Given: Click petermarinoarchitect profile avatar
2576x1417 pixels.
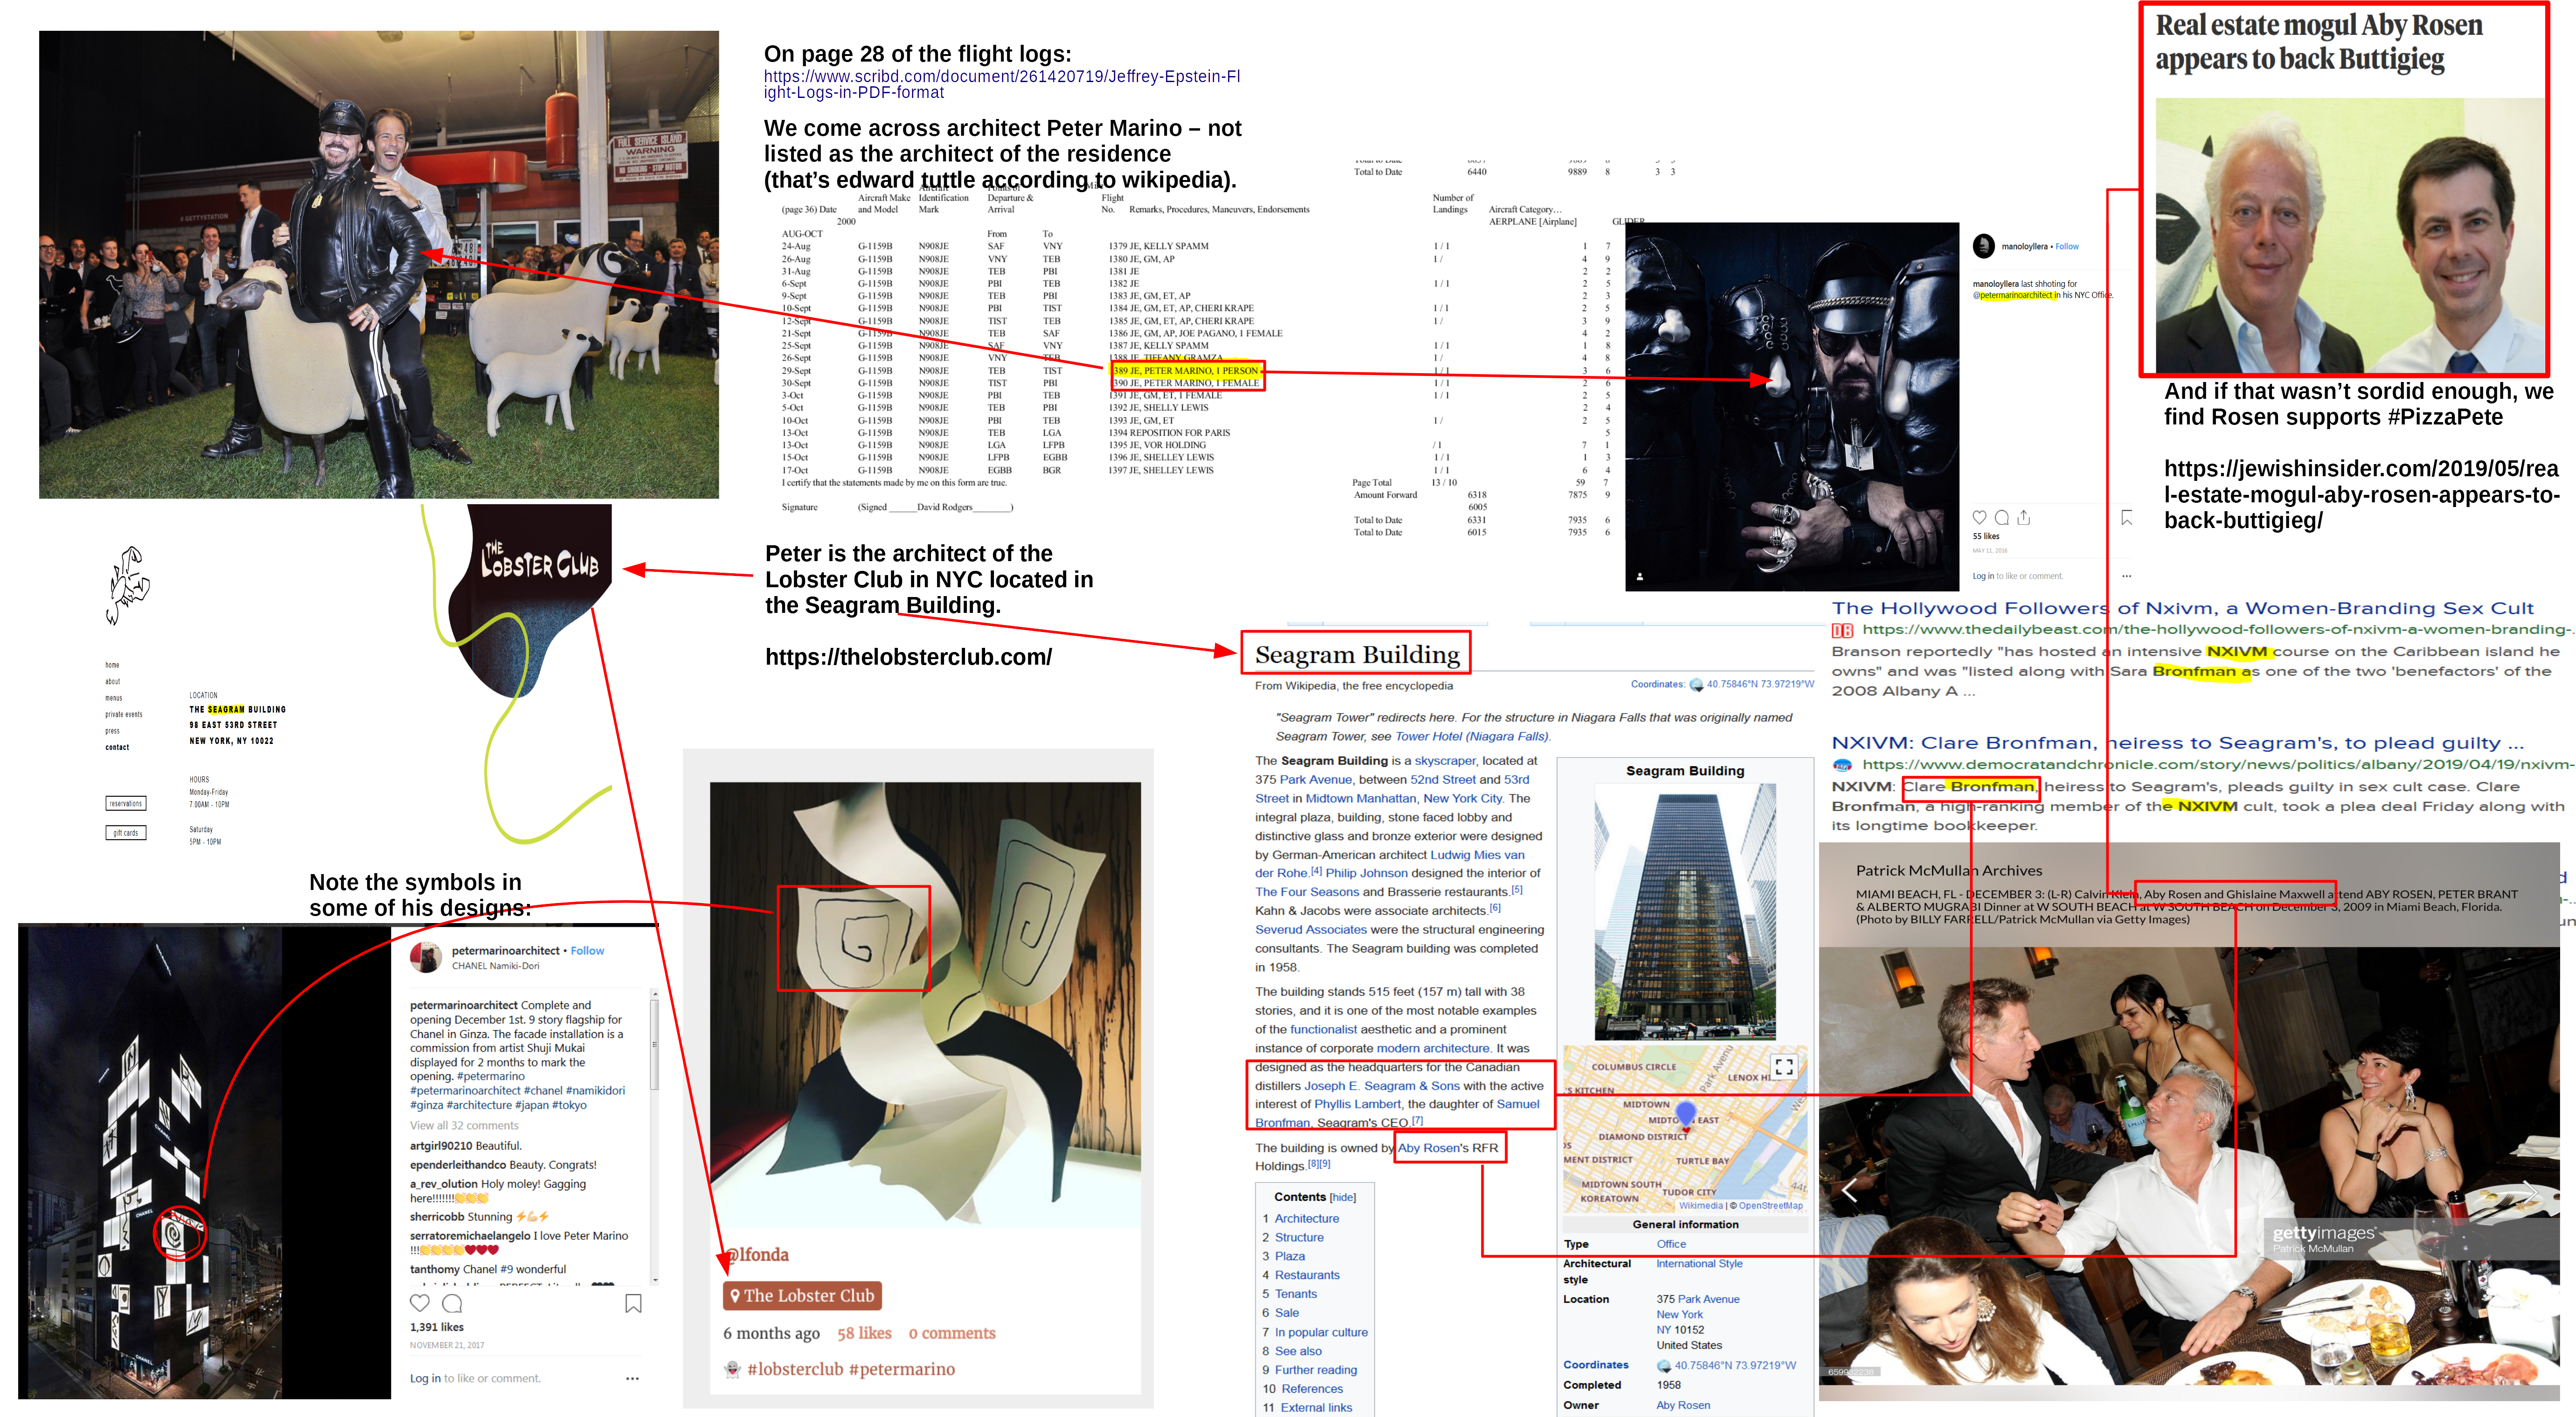Looking at the screenshot, I should pos(426,957).
